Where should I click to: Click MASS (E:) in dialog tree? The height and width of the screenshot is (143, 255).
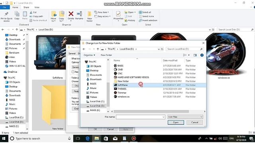pyautogui.click(x=95, y=110)
